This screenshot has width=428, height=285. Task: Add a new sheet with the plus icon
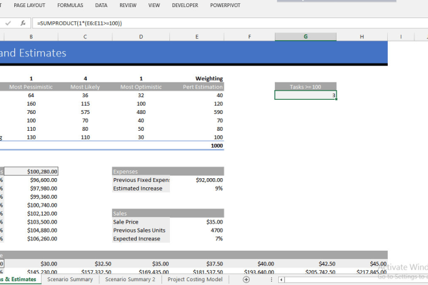(246, 279)
